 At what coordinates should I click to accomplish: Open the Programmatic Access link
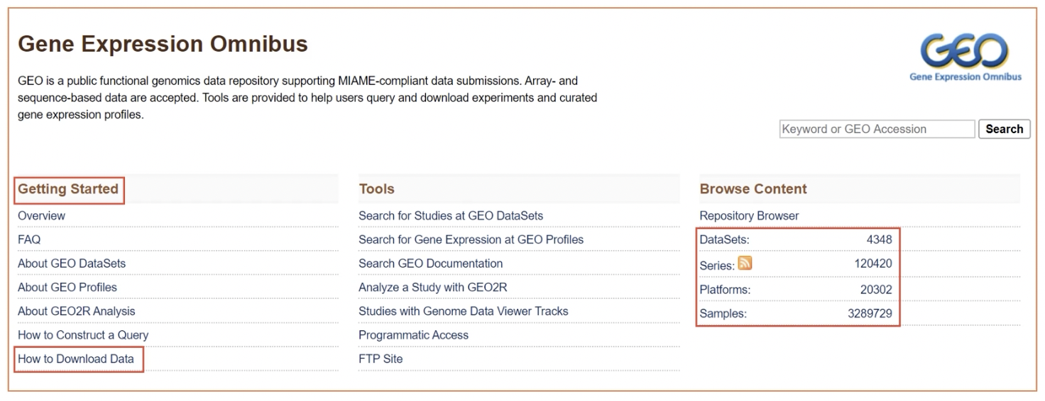pos(413,335)
